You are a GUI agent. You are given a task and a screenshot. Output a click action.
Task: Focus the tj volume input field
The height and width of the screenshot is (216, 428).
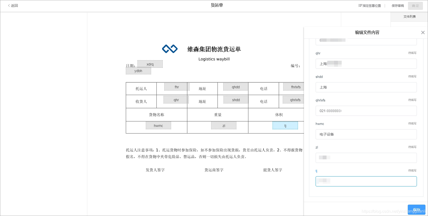coord(366,181)
